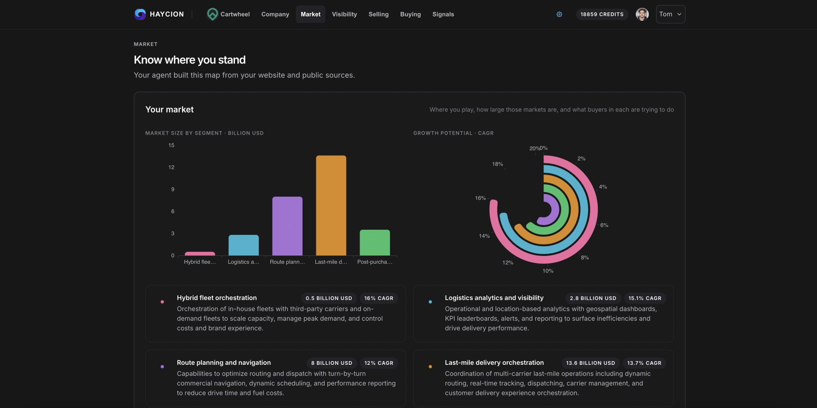Go to the Company tab
This screenshot has width=817, height=408.
click(275, 14)
